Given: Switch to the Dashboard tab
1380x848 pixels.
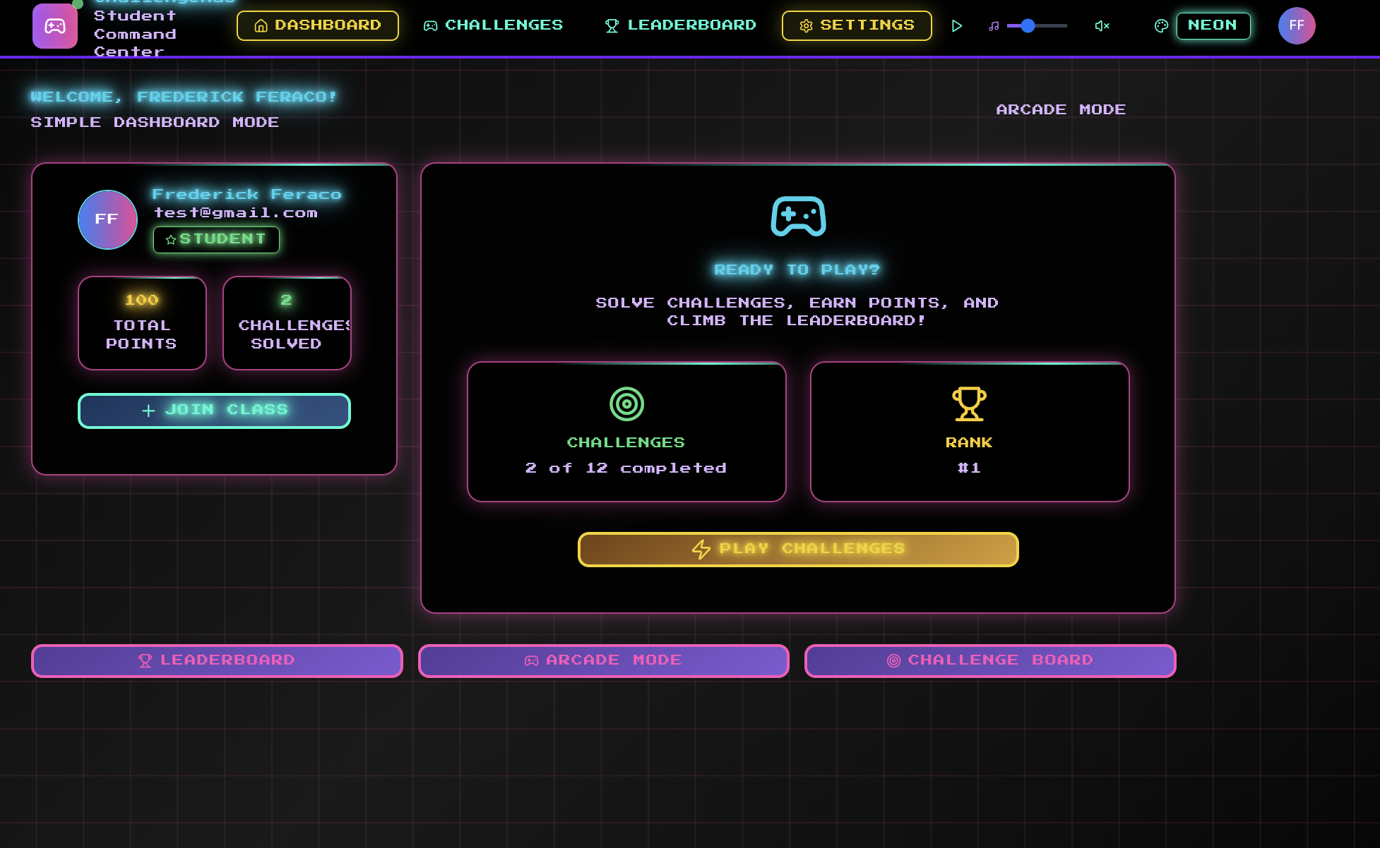Looking at the screenshot, I should point(318,26).
